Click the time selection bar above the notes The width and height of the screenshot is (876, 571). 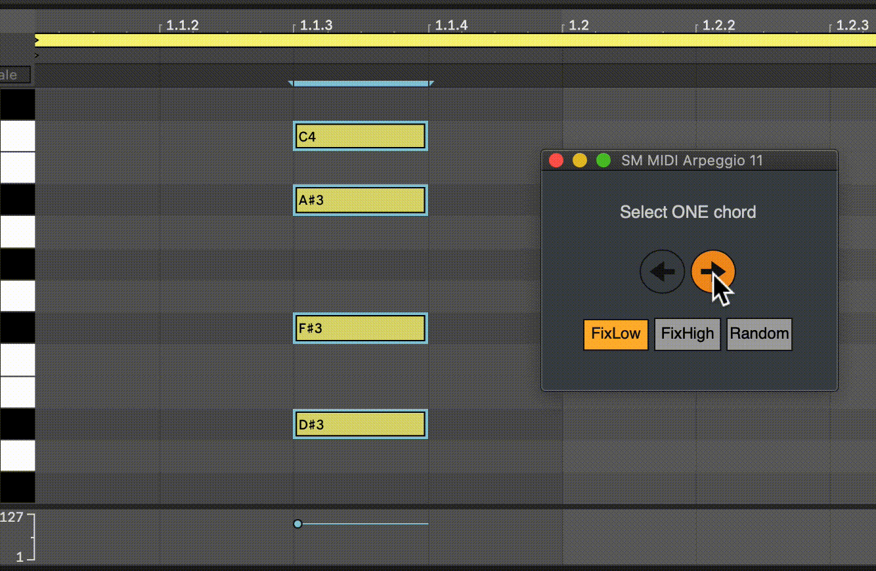[x=361, y=83]
